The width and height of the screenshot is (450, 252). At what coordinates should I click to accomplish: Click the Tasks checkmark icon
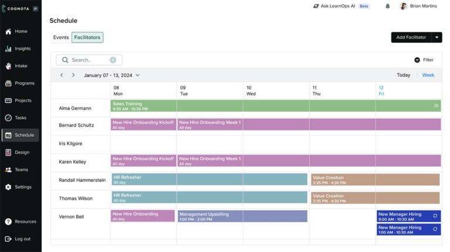8,118
